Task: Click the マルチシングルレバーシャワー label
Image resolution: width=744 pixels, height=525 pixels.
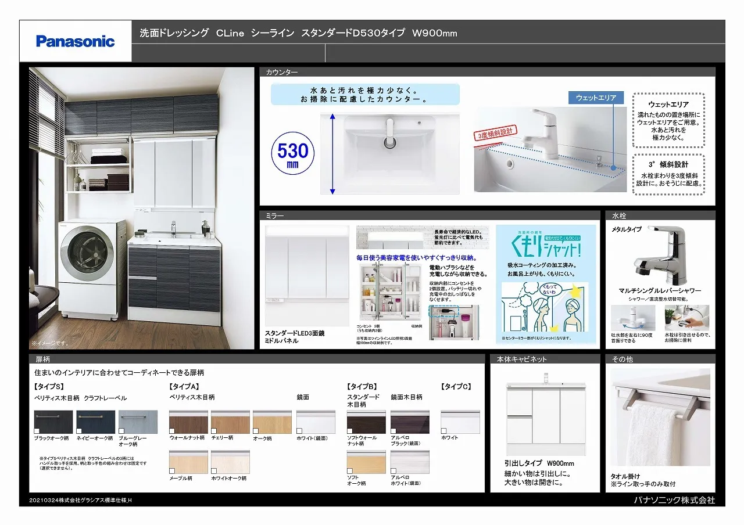Action: pos(660,290)
